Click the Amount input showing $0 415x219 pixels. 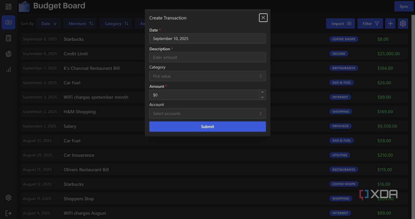[204, 95]
